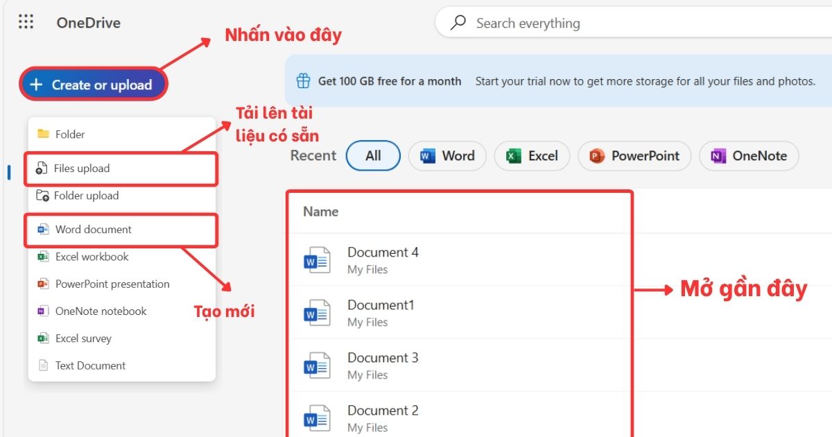Sort files by the Name column
832x437 pixels.
320,211
